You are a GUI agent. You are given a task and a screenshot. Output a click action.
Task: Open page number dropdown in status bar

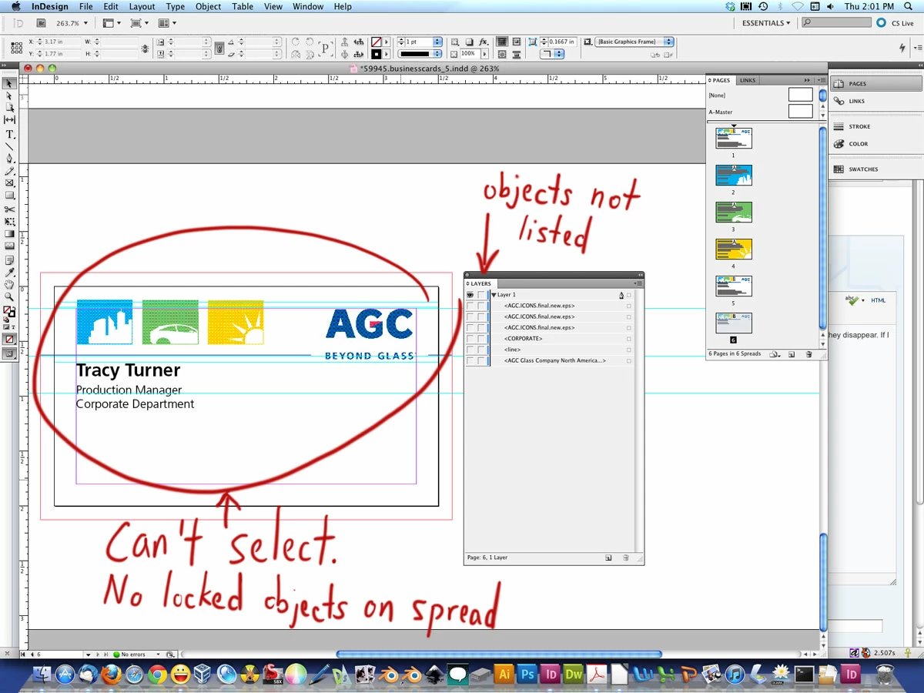(x=87, y=654)
